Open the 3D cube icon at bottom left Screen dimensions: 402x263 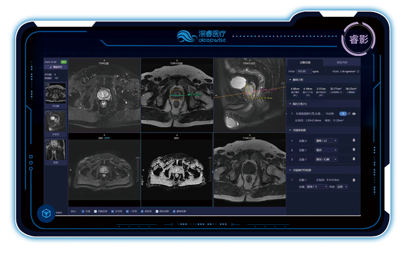point(46,213)
